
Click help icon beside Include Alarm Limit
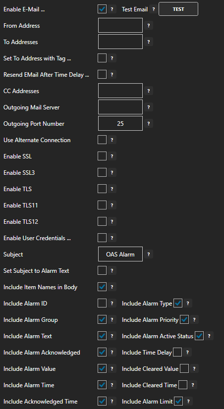click(x=188, y=401)
